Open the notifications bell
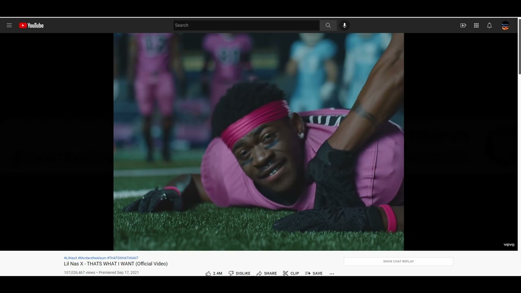The width and height of the screenshot is (521, 293). click(x=489, y=25)
